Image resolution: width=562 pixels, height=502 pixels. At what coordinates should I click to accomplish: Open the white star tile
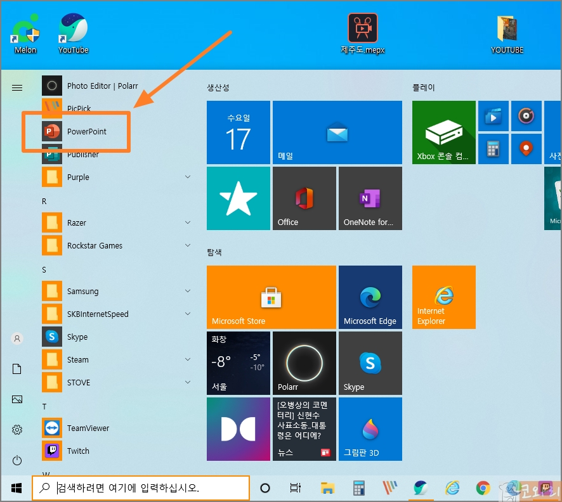click(239, 198)
